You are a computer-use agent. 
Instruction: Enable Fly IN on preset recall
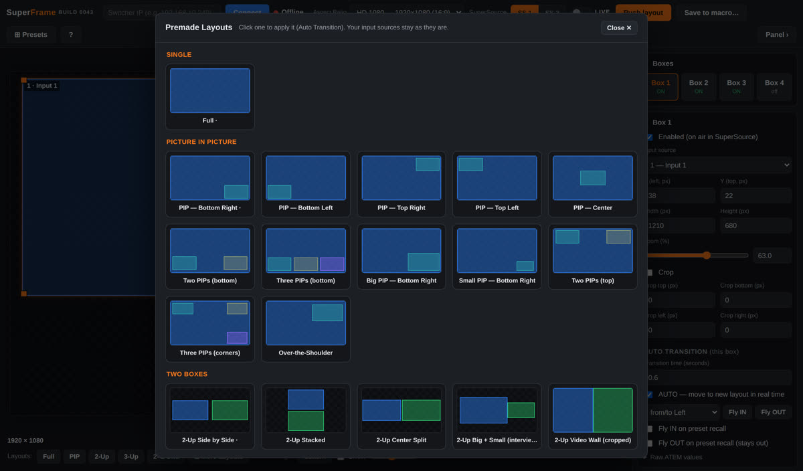pos(649,428)
